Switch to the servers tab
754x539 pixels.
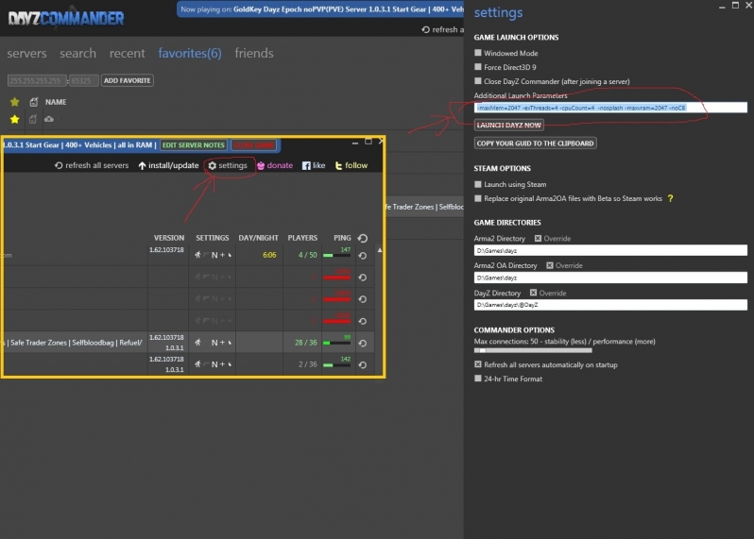point(26,53)
